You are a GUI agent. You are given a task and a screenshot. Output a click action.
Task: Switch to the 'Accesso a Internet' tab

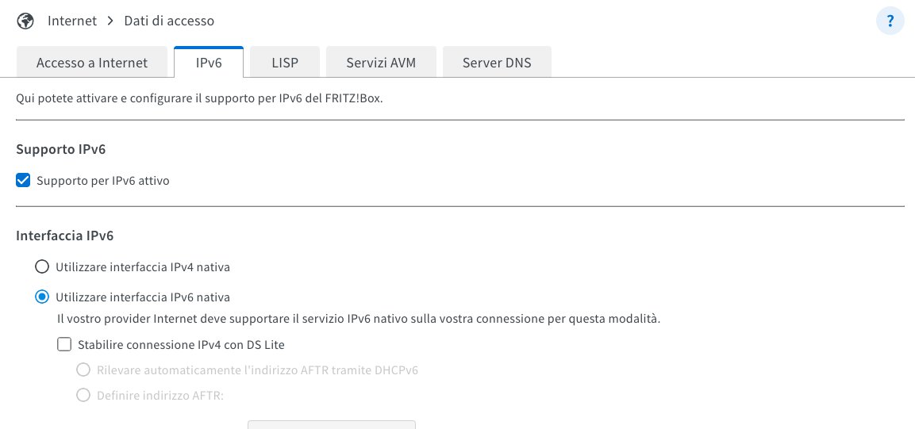(x=92, y=63)
